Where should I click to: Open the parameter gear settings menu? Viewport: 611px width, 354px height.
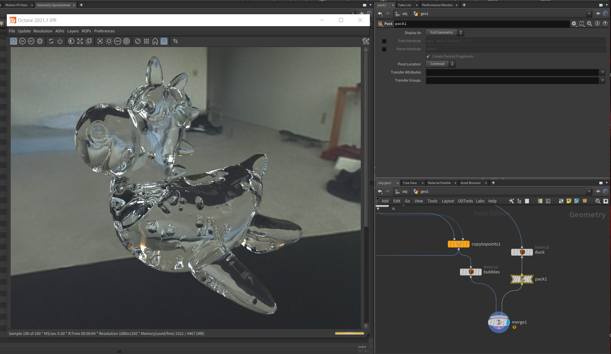coord(574,24)
